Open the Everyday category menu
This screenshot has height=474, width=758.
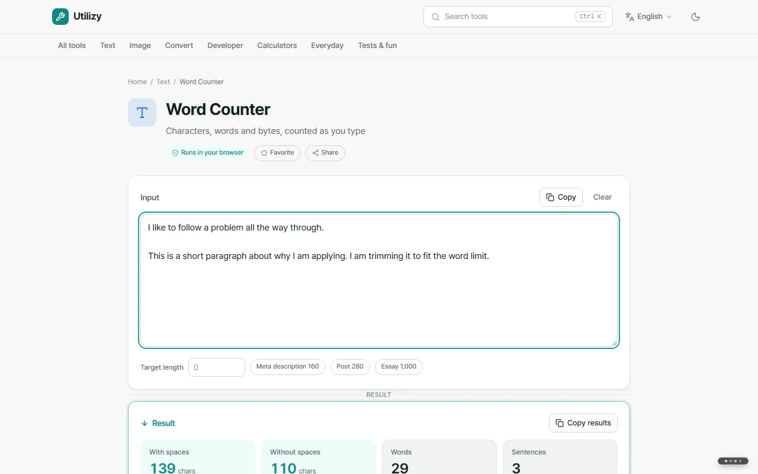(327, 46)
